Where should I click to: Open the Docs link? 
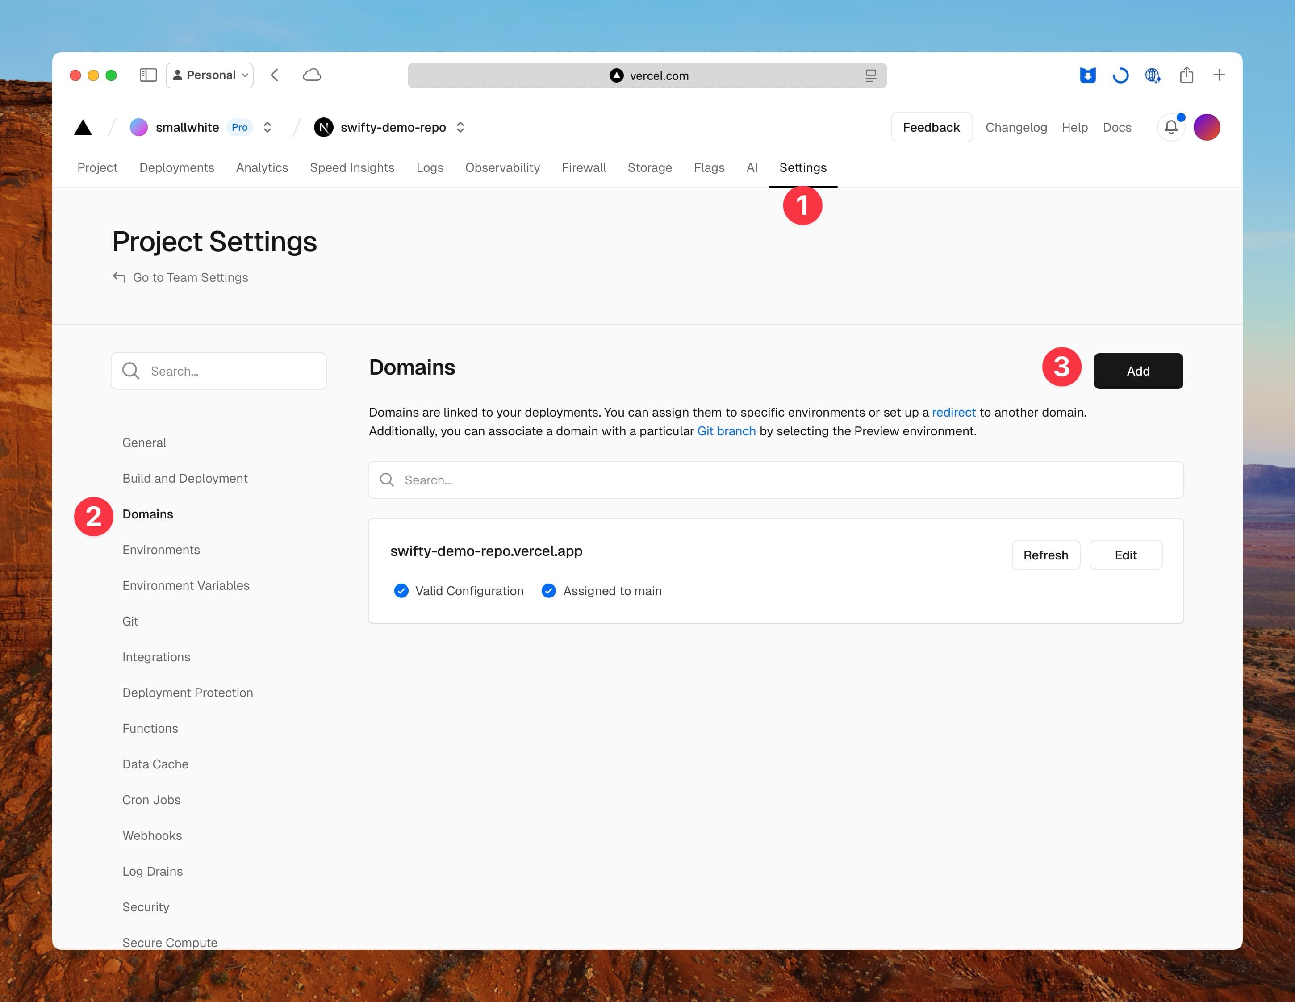click(1116, 127)
